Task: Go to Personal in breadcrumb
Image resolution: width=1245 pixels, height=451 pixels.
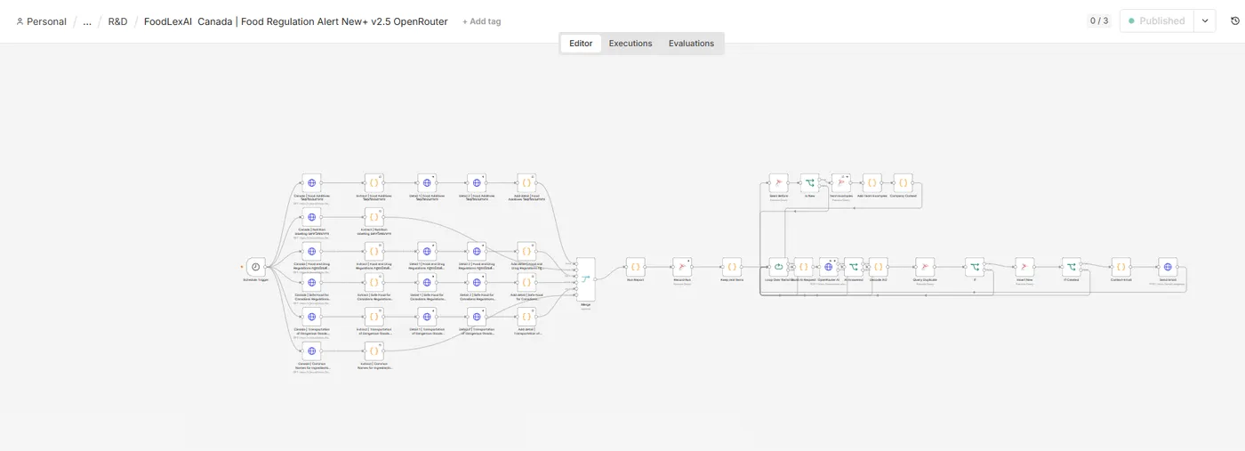Action: pyautogui.click(x=41, y=21)
